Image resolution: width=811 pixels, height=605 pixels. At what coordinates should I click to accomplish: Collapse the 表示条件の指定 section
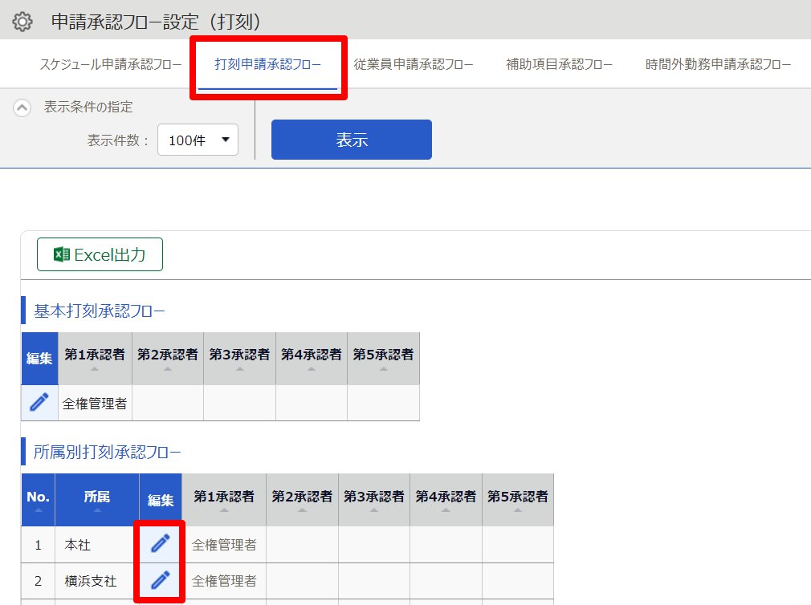[22, 108]
